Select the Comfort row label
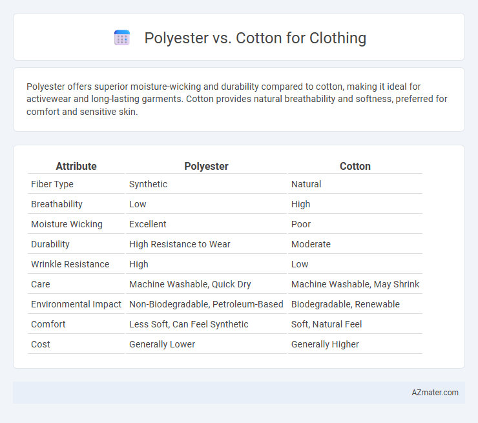 pyautogui.click(x=48, y=324)
